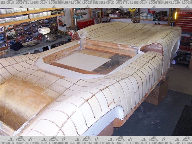Select the white engine on the workbench
Image resolution: width=192 pixels, height=144 pixels.
click(x=44, y=31)
